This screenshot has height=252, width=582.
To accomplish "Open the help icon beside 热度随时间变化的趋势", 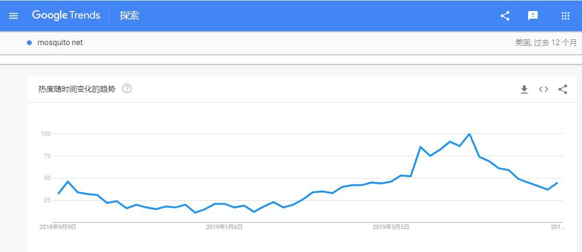I will [x=127, y=88].
